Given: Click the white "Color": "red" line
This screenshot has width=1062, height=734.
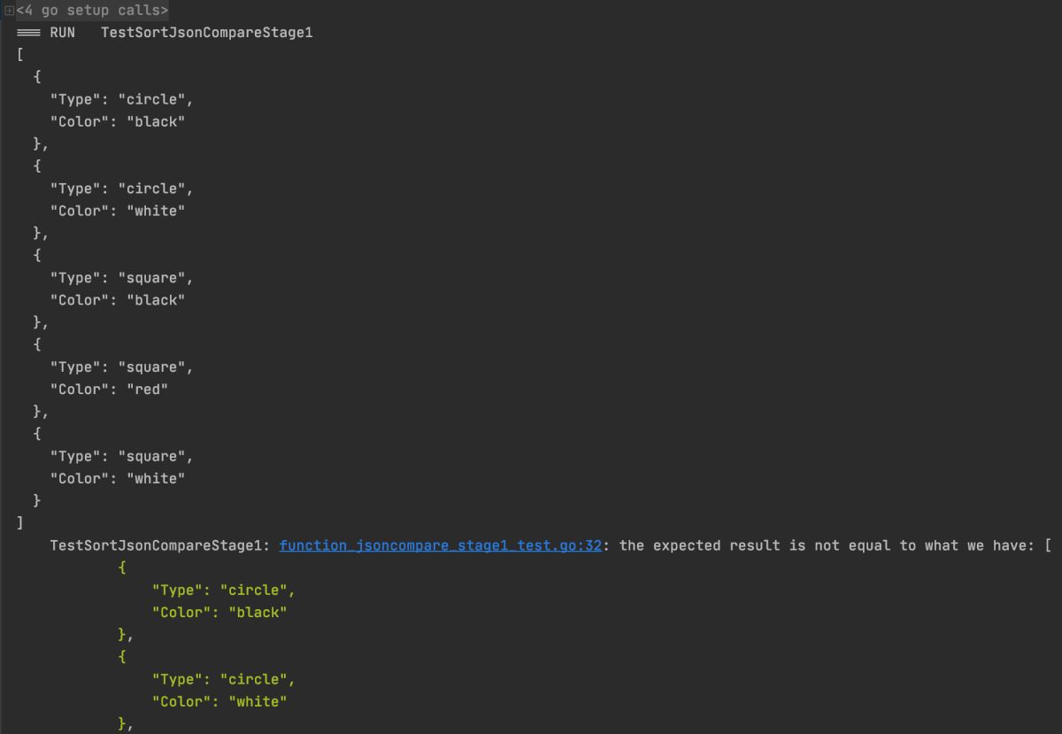Looking at the screenshot, I should coord(109,389).
